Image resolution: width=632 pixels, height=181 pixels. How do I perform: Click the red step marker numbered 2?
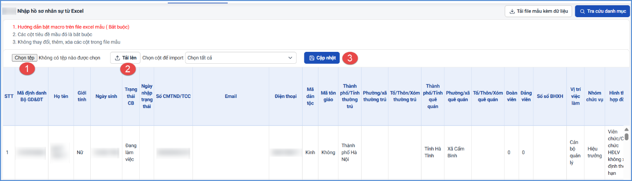(128, 69)
